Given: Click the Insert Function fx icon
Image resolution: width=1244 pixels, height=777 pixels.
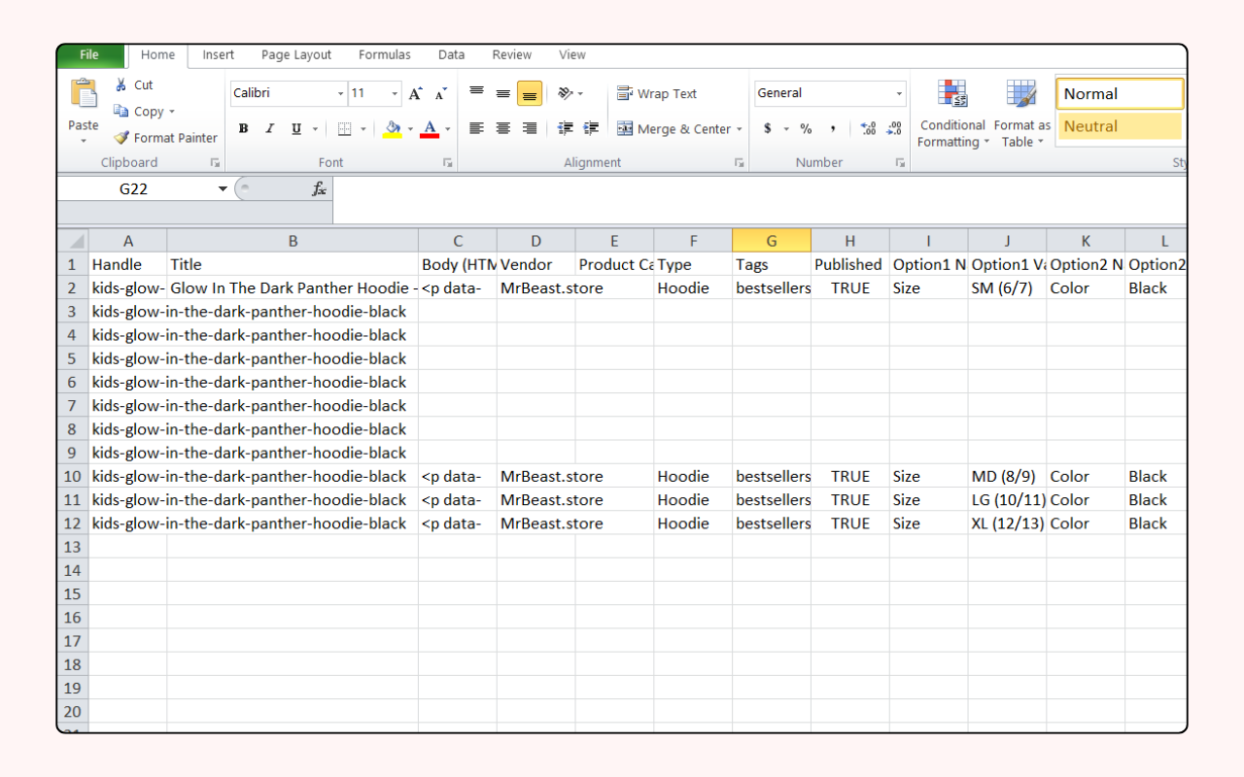Looking at the screenshot, I should click(319, 188).
